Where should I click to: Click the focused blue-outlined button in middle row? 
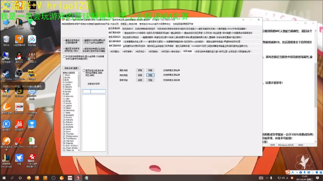150,75
